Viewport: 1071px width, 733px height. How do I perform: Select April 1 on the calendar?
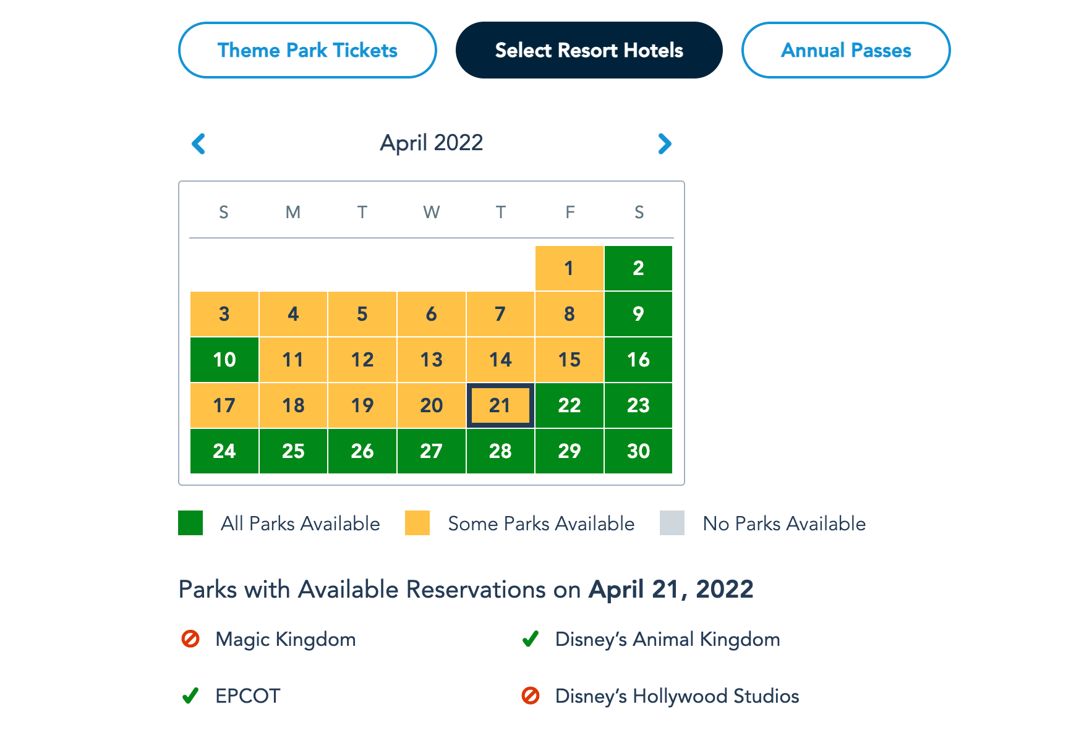tap(569, 268)
